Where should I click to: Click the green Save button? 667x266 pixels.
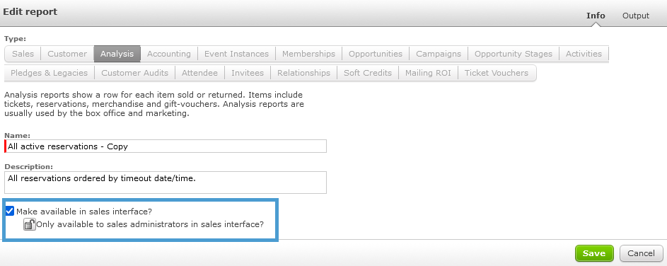[594, 253]
